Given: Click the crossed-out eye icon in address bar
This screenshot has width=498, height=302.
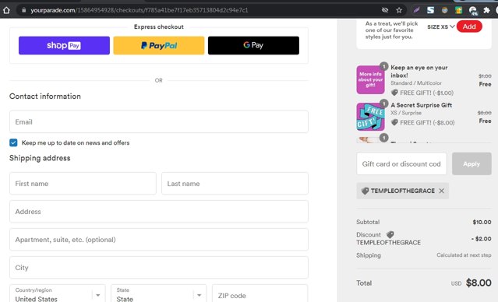Looking at the screenshot, I should [385, 10].
